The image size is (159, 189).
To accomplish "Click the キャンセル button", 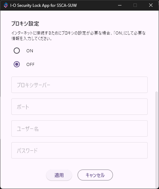I will pyautogui.click(x=95, y=175).
